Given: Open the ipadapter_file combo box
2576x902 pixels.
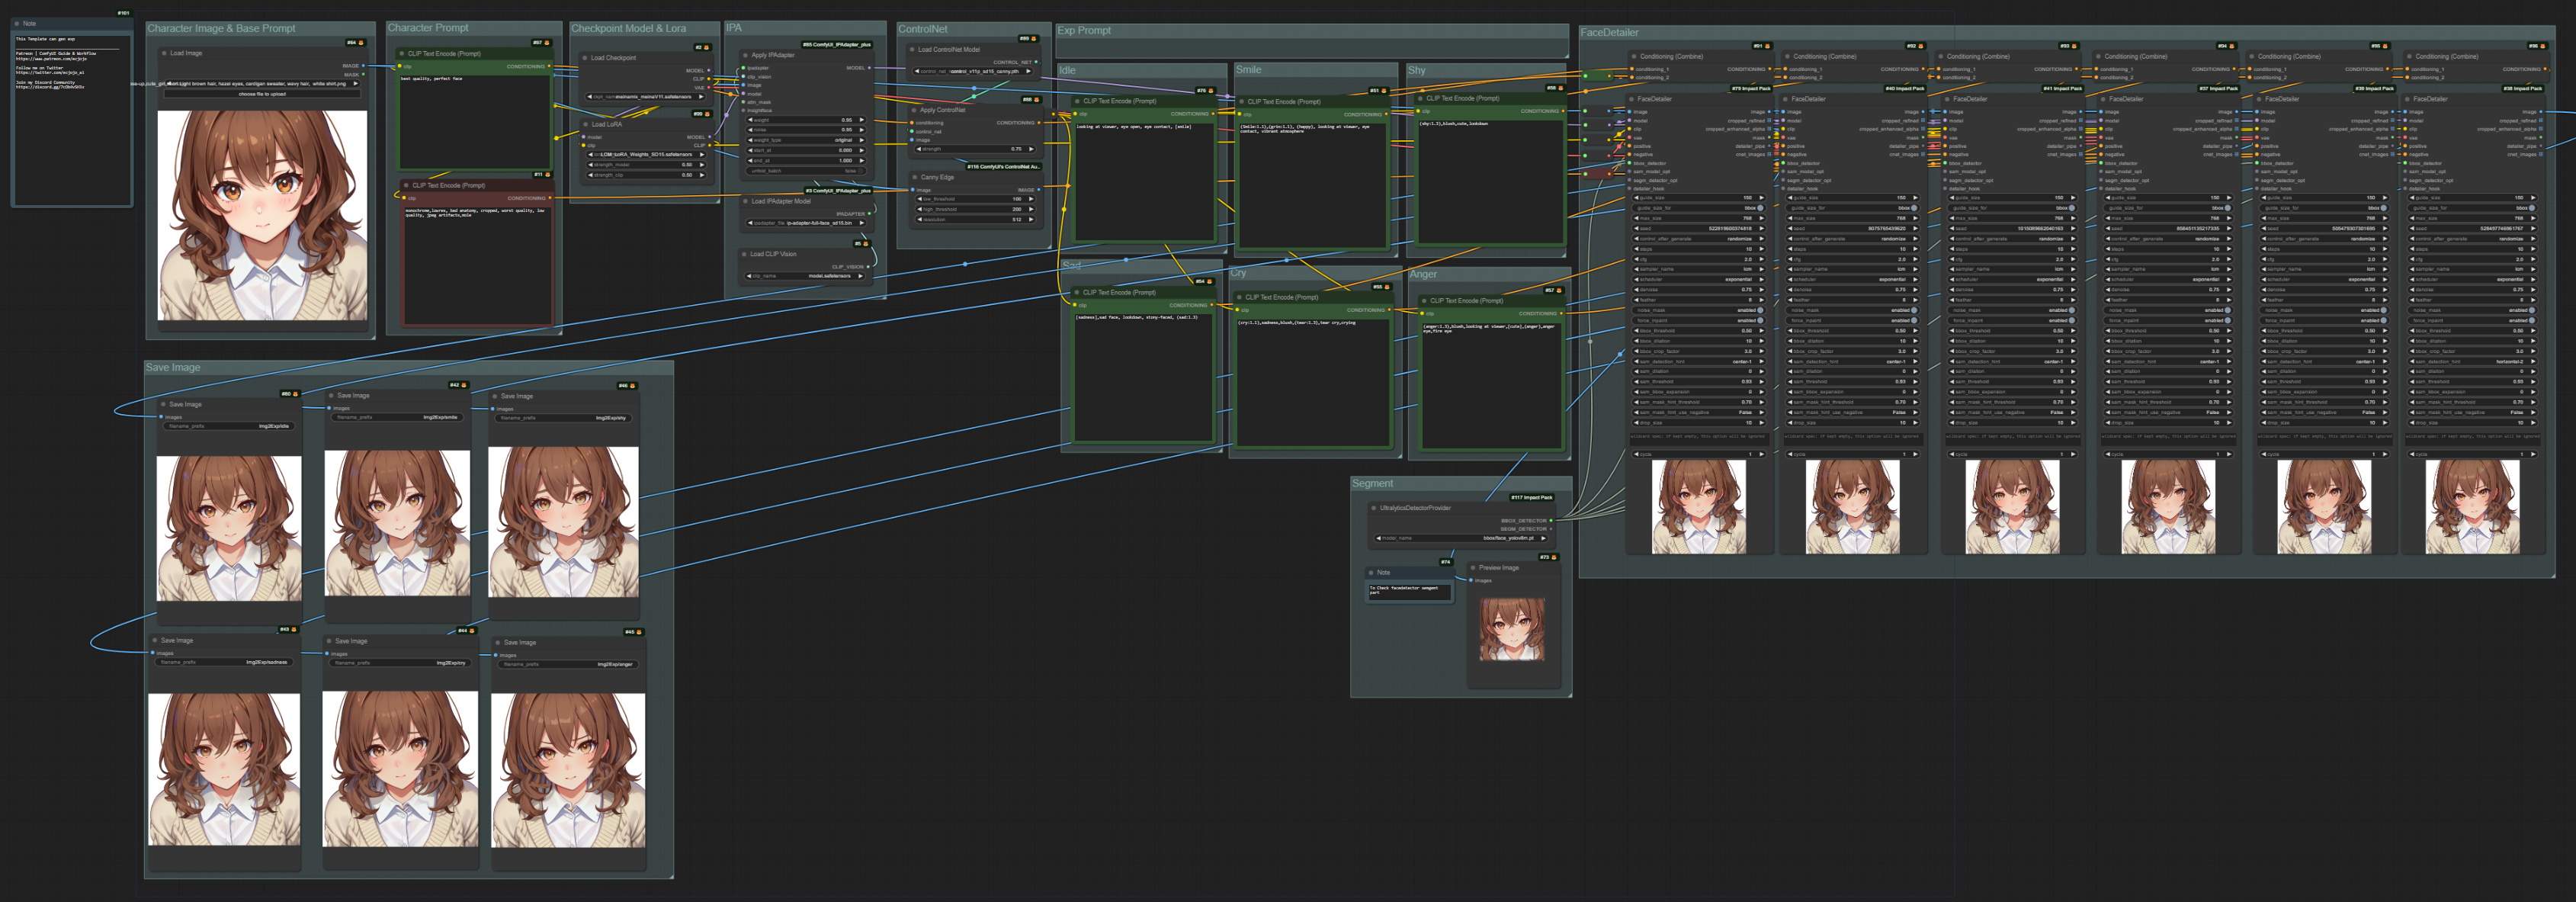Looking at the screenshot, I should tap(806, 223).
